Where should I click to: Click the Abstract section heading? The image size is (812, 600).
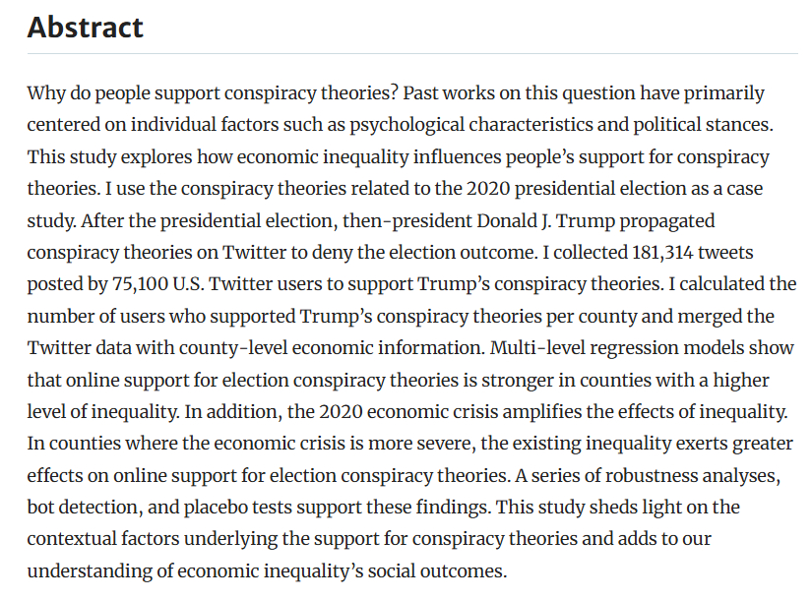coord(86,28)
